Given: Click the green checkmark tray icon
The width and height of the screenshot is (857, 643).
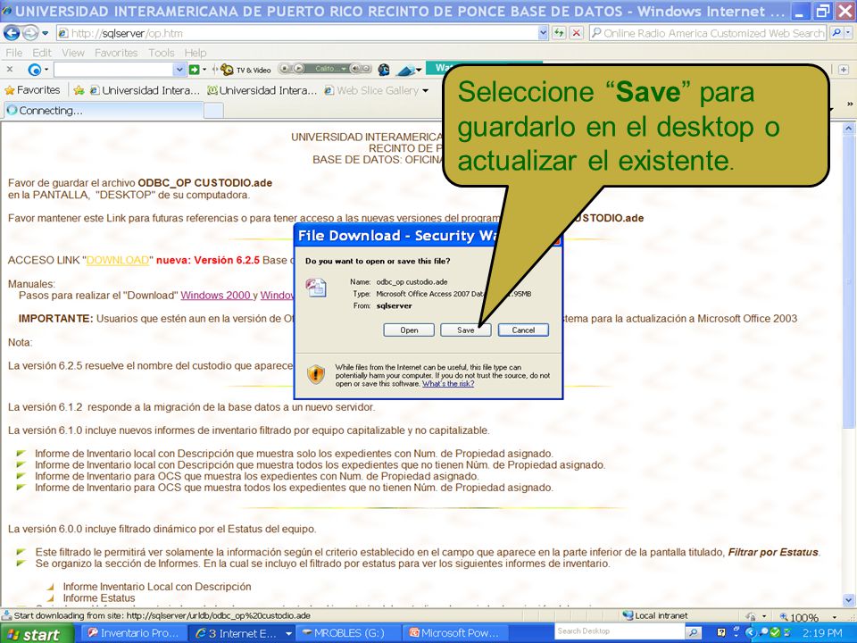Looking at the screenshot, I should [x=774, y=633].
